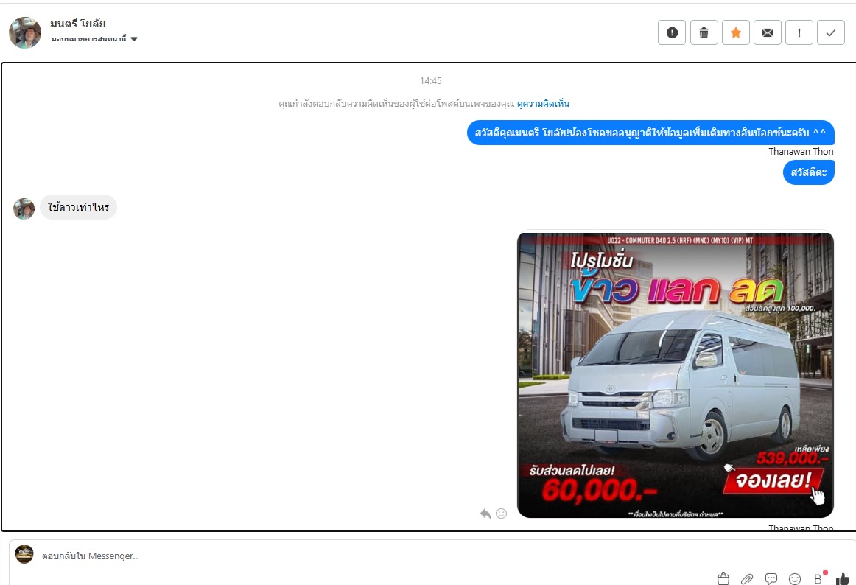This screenshot has width=856, height=585.
Task: Open saved replies speech bubble icon
Action: pos(771,578)
